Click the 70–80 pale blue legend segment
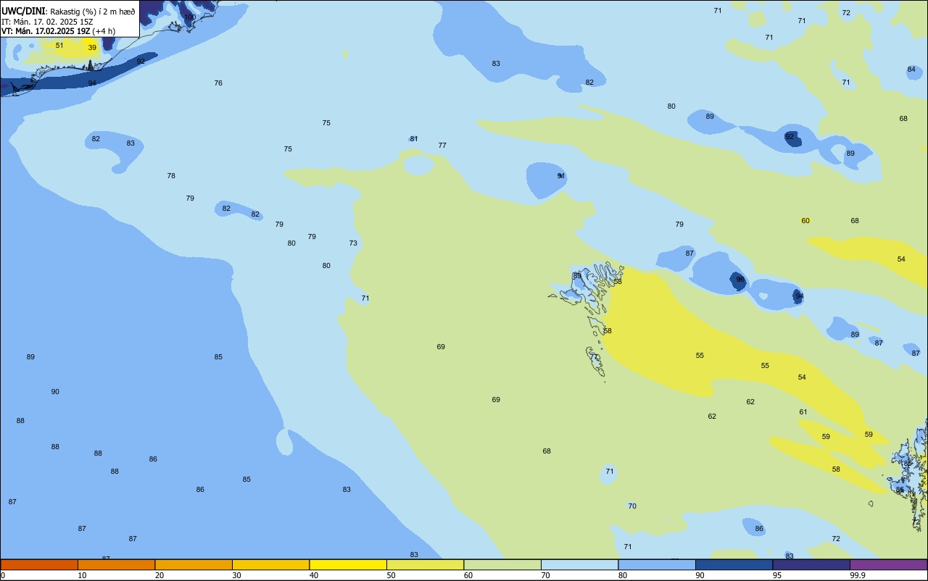928x581 pixels. (x=579, y=564)
